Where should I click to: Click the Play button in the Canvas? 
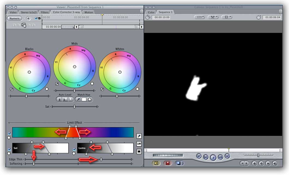coord(213,157)
